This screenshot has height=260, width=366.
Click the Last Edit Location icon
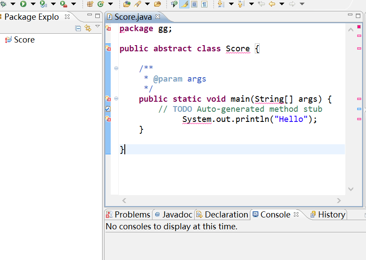(x=261, y=4)
